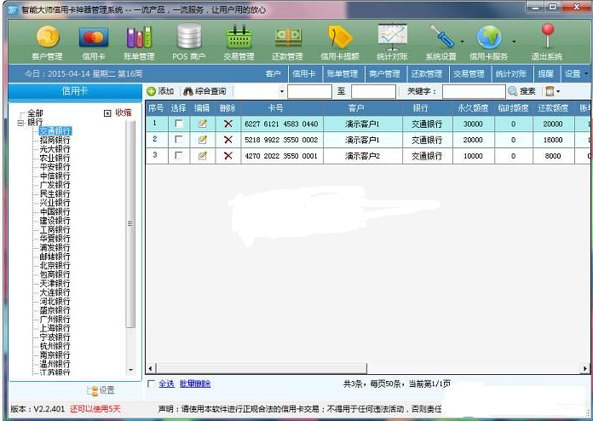This screenshot has height=421, width=593.
Task: Open 客户管理 customer management icon
Action: coord(47,37)
